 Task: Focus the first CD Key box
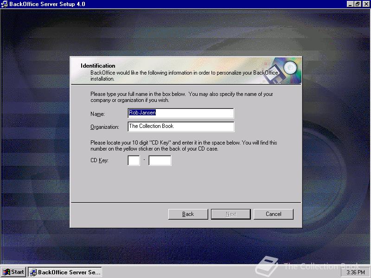coord(134,160)
